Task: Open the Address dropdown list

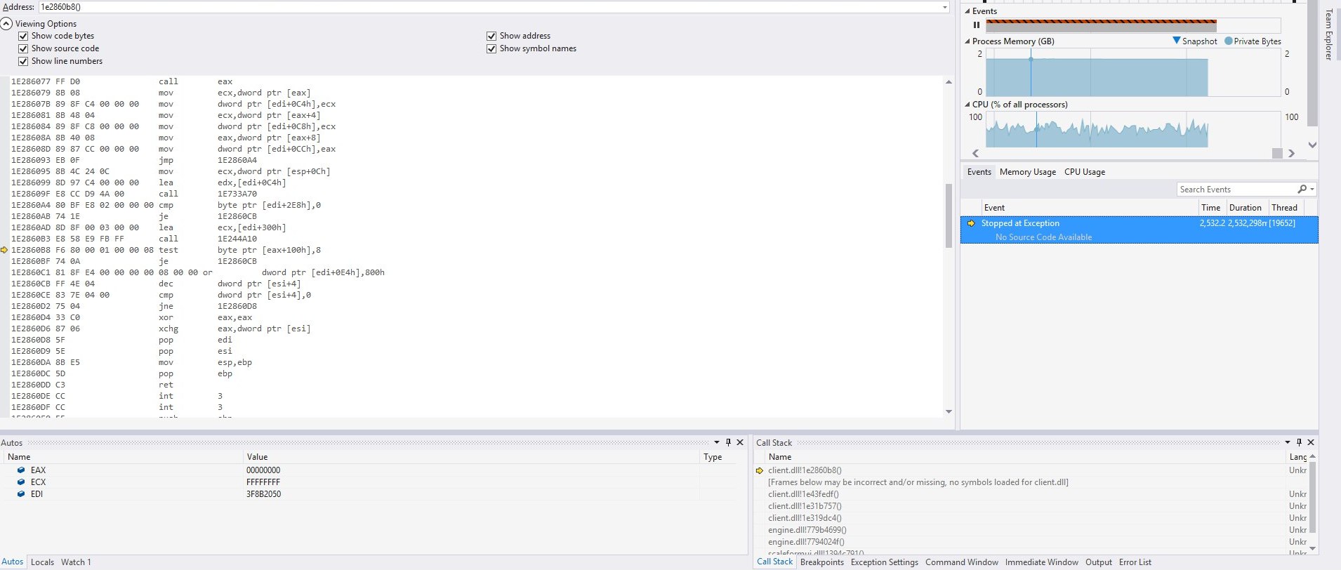Action: click(944, 7)
